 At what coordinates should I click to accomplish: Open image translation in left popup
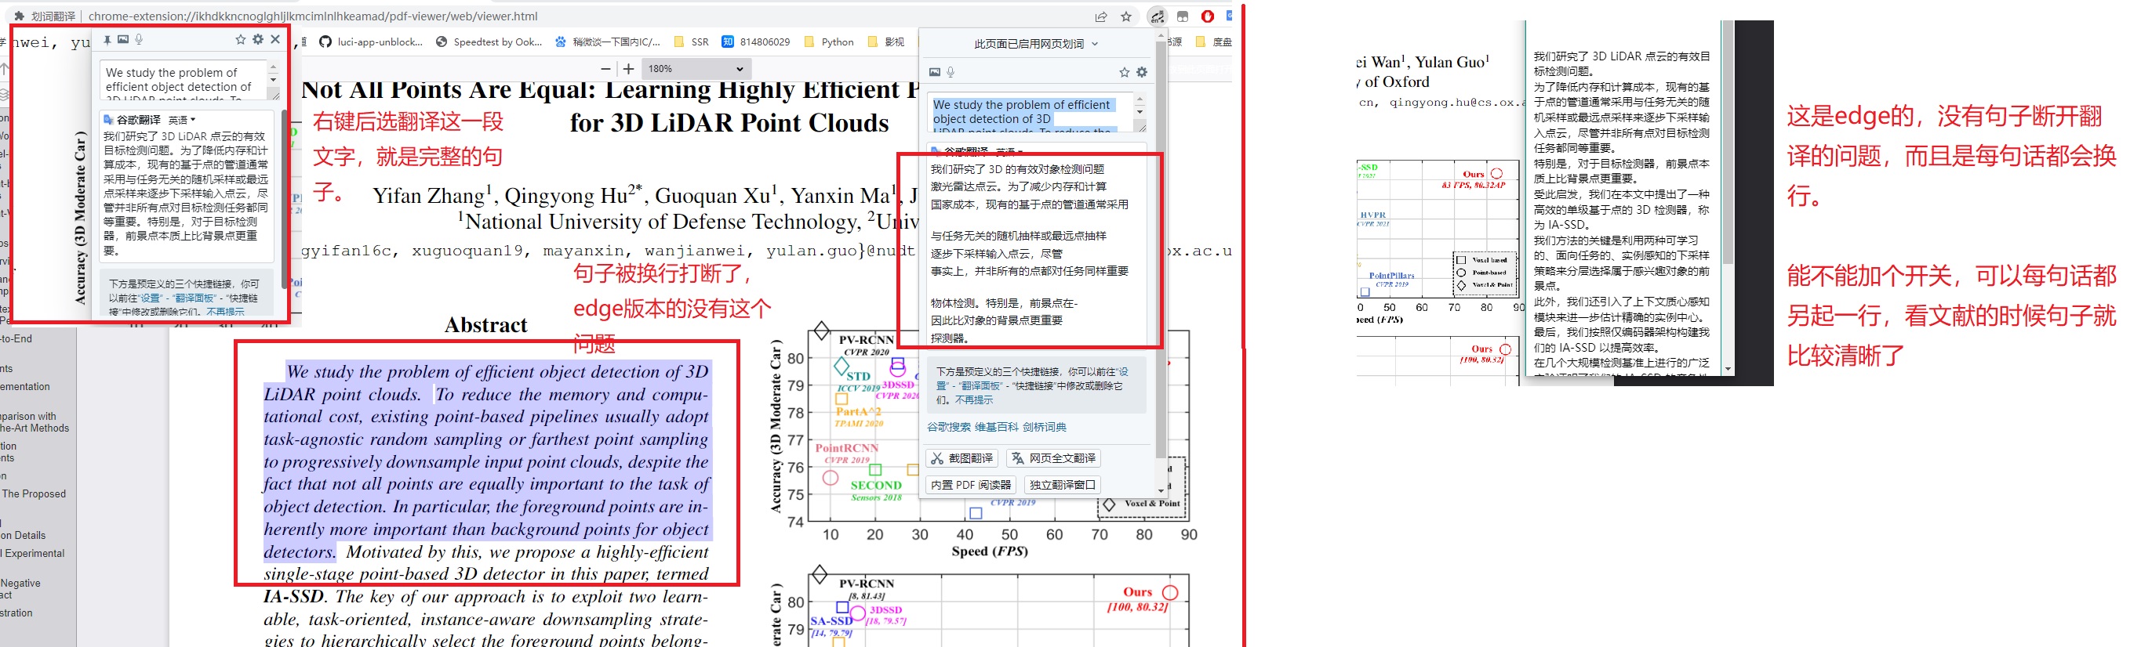[x=123, y=39]
